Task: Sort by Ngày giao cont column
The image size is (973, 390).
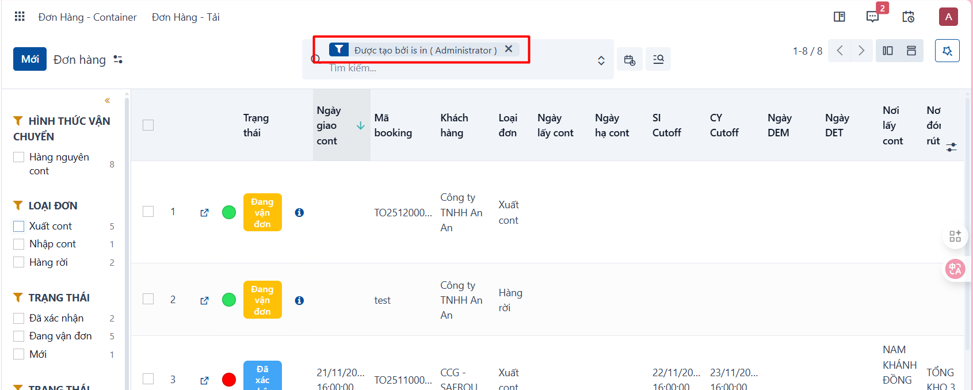Action: [341, 125]
